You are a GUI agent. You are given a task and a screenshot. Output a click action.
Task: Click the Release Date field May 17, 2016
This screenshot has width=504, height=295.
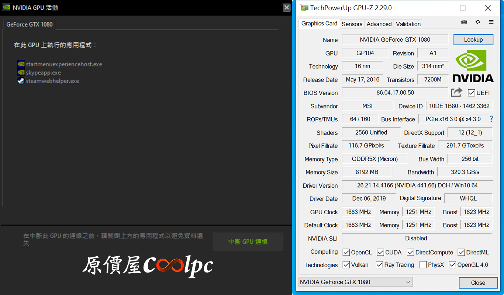[362, 80]
